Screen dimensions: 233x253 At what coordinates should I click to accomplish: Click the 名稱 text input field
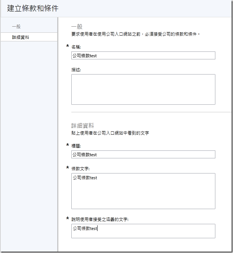(143, 55)
